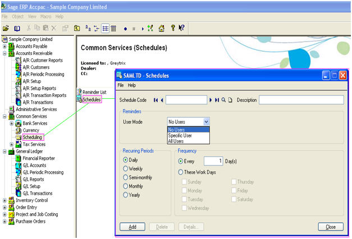Click the Every Day(s) number field
Screen dimensions: 352x239
pos(213,161)
